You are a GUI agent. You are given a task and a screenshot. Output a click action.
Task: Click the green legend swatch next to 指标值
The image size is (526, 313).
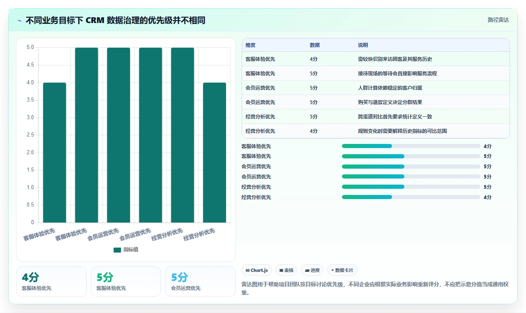pos(117,250)
